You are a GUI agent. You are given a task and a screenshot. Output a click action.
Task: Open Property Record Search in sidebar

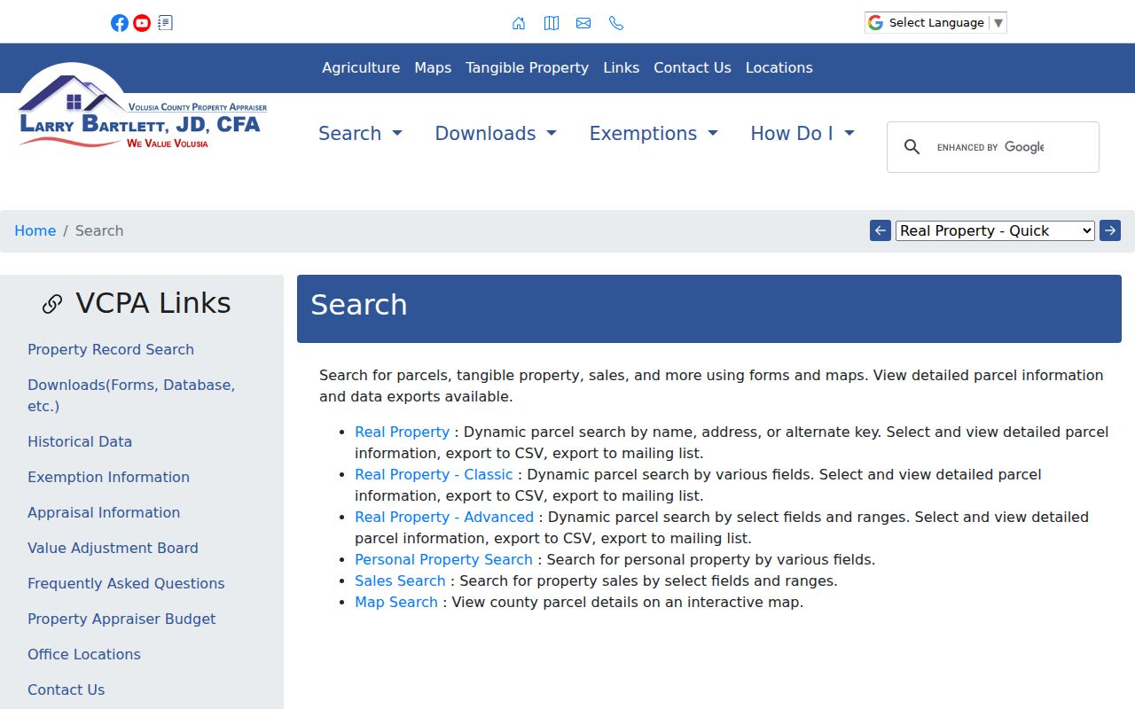coord(111,349)
